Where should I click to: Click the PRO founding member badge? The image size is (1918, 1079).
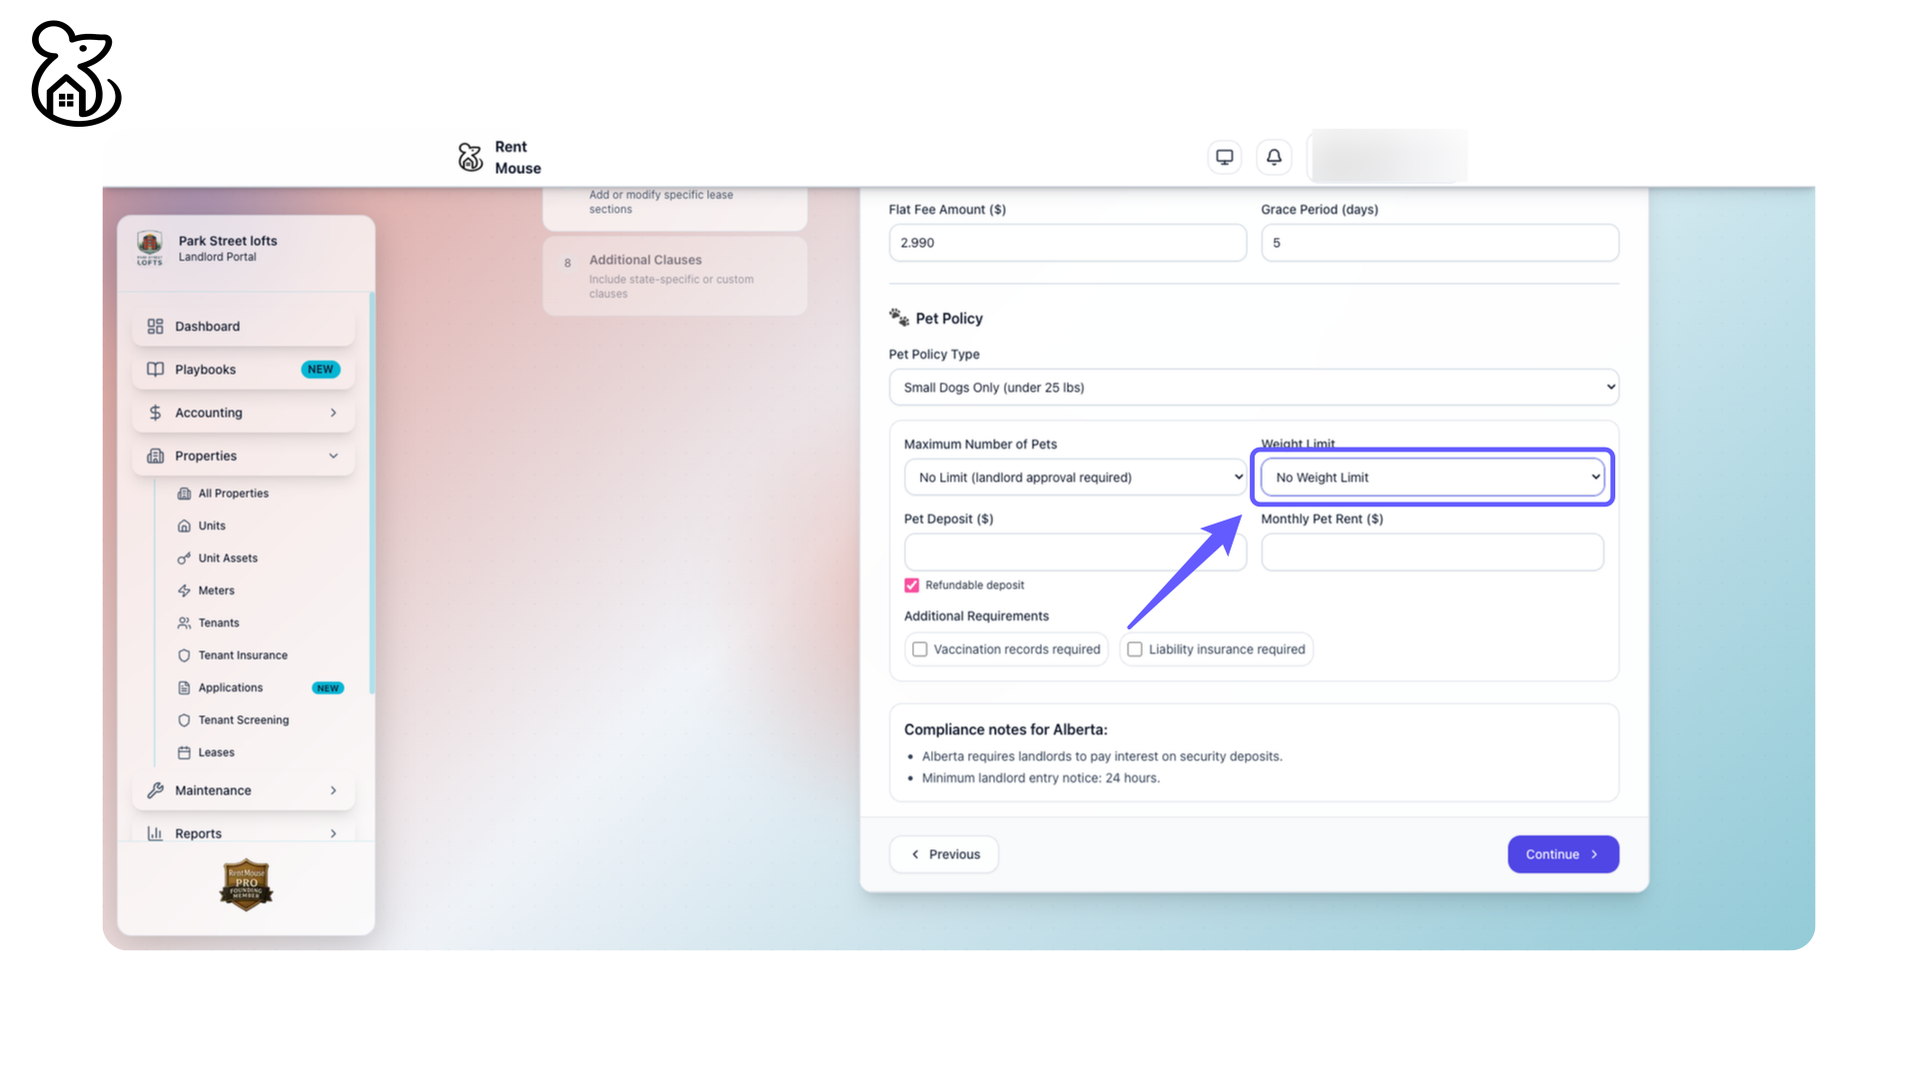point(246,885)
